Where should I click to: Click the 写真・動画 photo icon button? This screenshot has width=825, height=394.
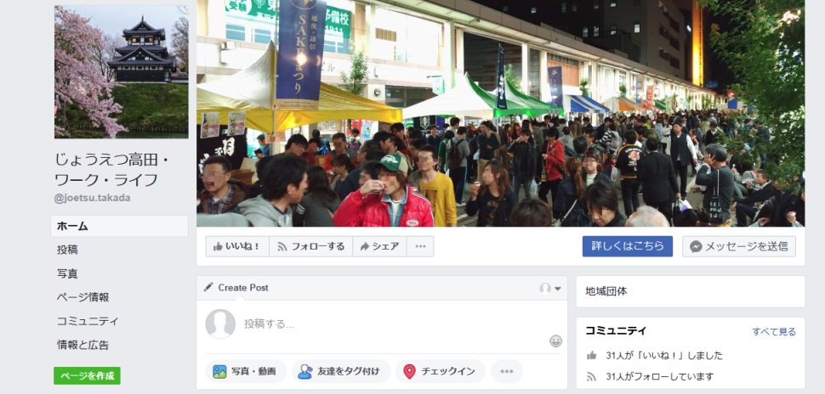[x=246, y=371]
